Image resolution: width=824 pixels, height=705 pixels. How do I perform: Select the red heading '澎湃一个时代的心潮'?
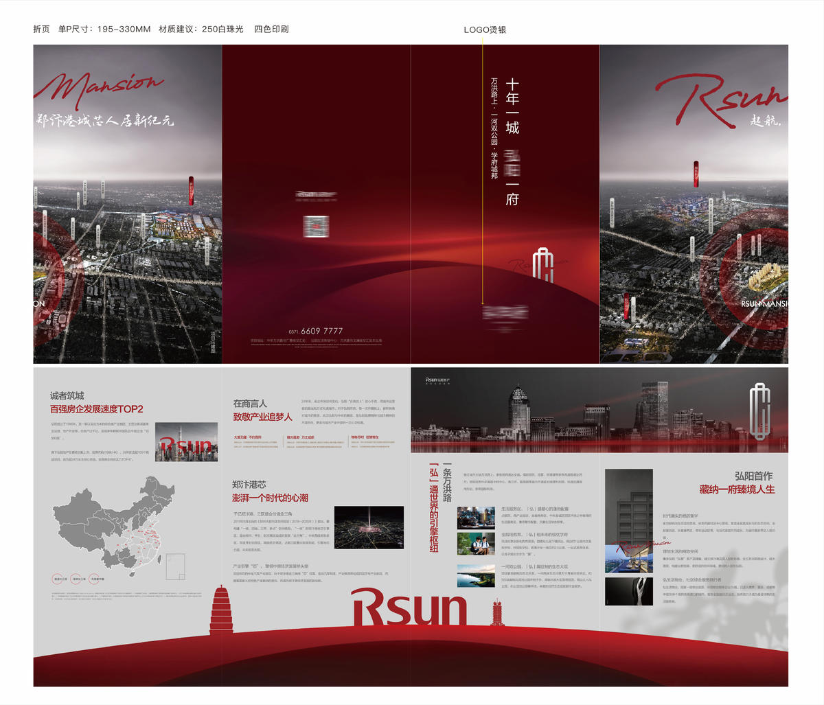pyautogui.click(x=270, y=498)
